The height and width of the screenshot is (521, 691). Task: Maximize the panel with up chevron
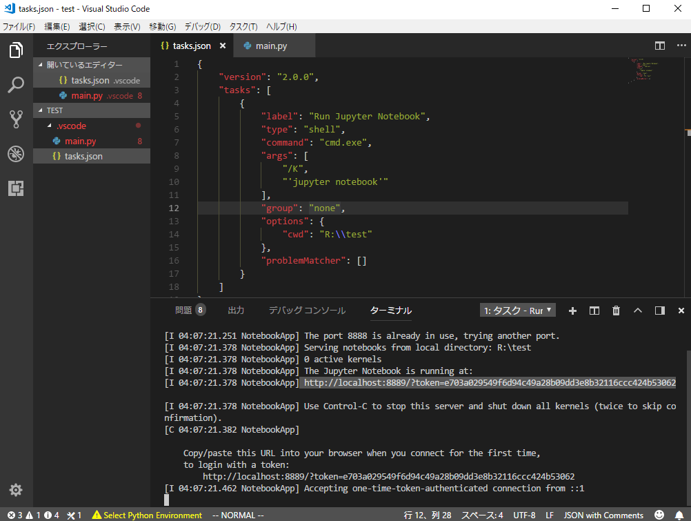[638, 311]
